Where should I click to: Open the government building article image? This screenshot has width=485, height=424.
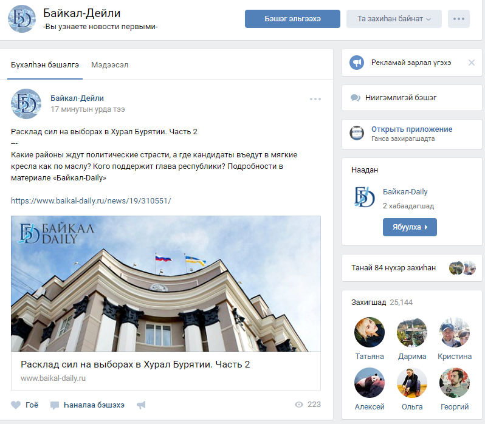point(165,284)
